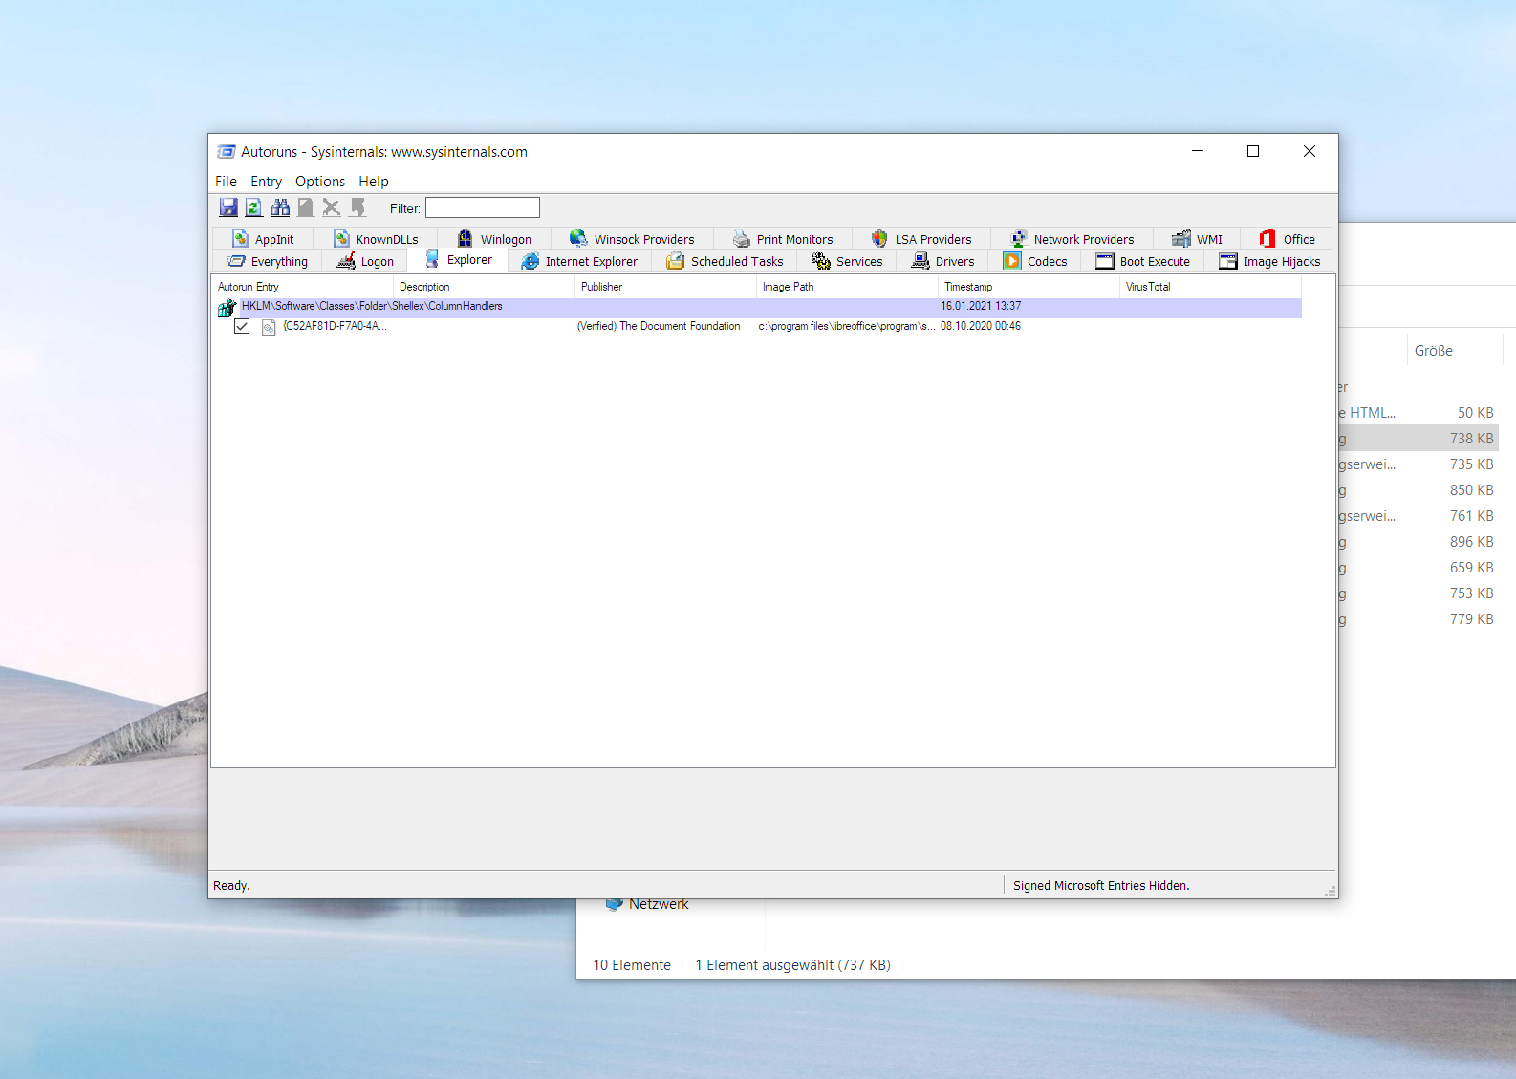Select the 896 KB file row in the Explorer window
1516x1079 pixels.
pos(1419,542)
